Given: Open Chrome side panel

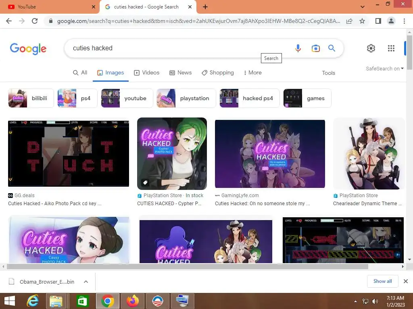Looking at the screenshot, I should [378, 21].
